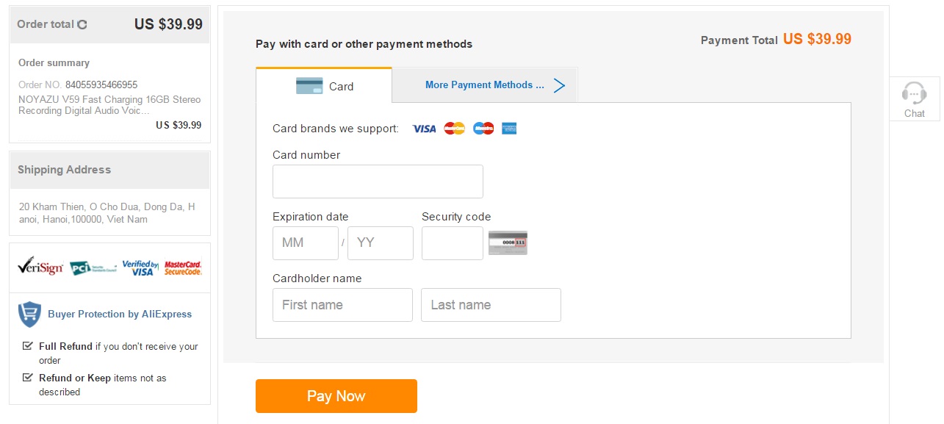The image size is (944, 424).
Task: Click the First name input field
Action: [x=342, y=305]
